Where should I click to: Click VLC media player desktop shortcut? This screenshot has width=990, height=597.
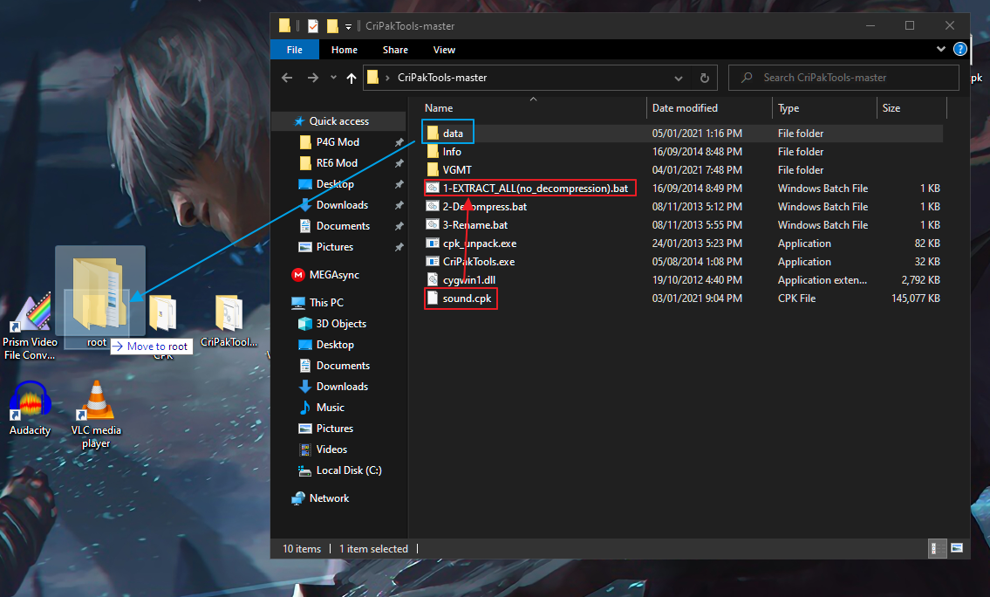tap(96, 415)
